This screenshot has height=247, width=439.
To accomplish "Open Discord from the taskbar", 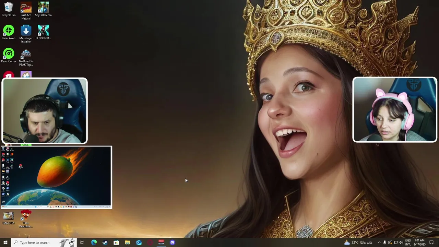I will tap(173, 243).
